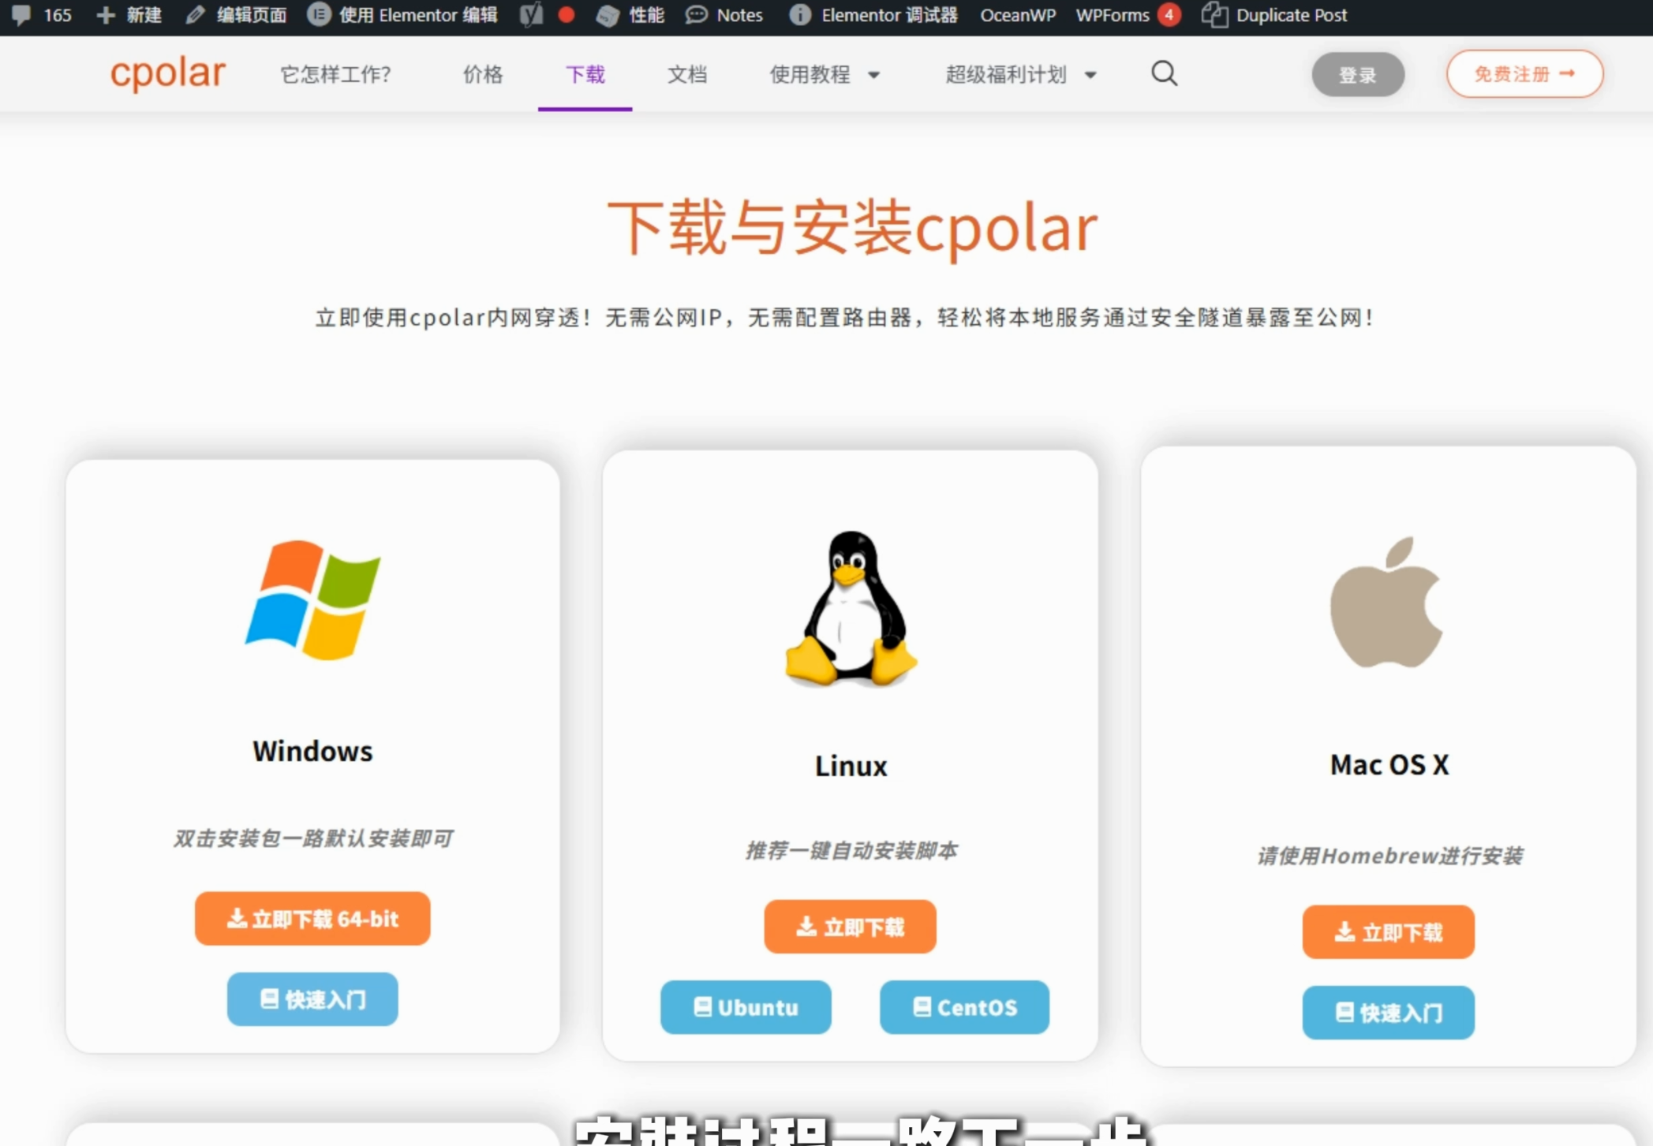Click the Elementor 调试器 text
Image resolution: width=1653 pixels, height=1146 pixels.
click(x=889, y=15)
